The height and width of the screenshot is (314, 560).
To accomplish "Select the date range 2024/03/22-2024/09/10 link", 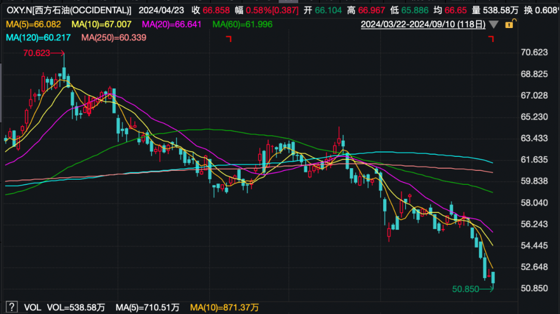I will pyautogui.click(x=423, y=24).
